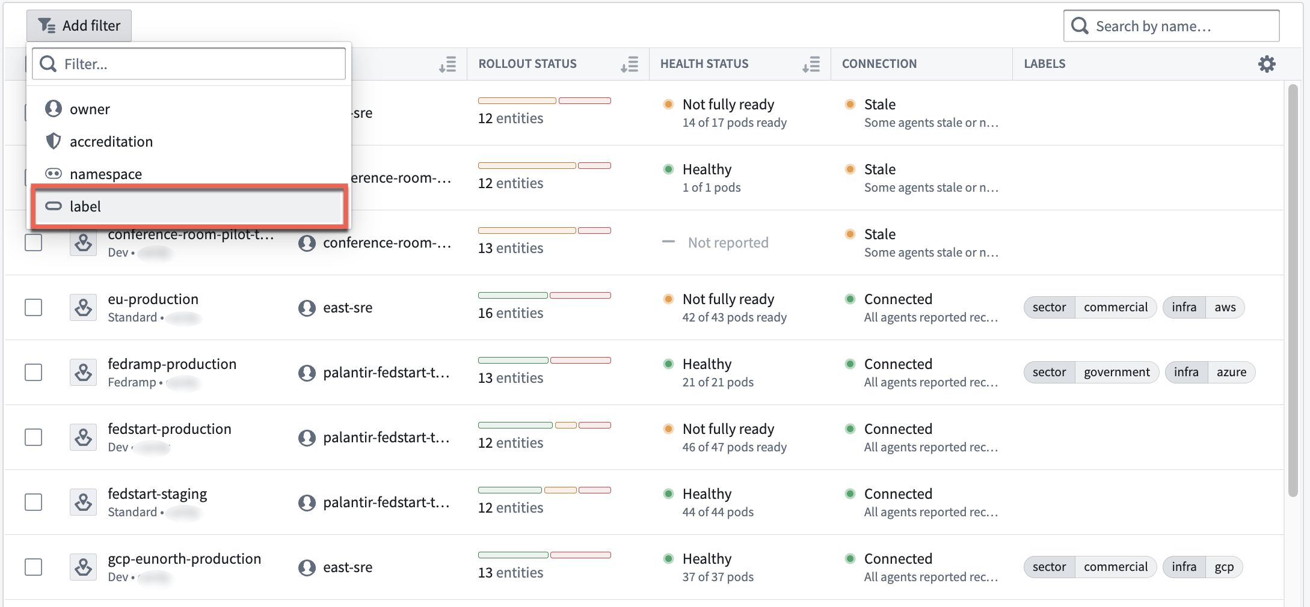Click environment icon for gcp-eunorth-production
The image size is (1310, 607).
pyautogui.click(x=83, y=567)
